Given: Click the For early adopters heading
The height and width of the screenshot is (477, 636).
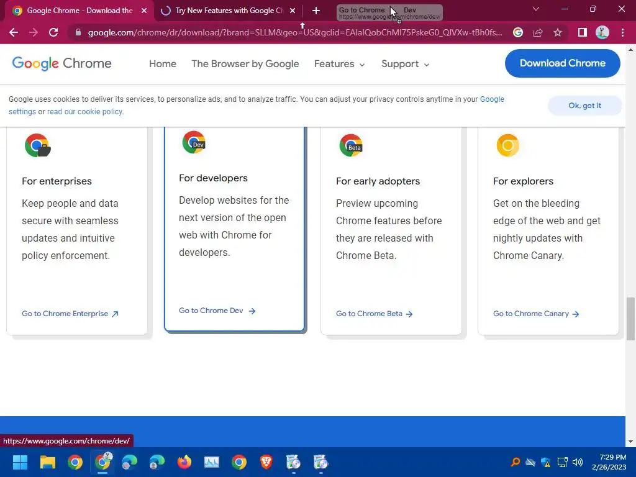Looking at the screenshot, I should point(378,181).
